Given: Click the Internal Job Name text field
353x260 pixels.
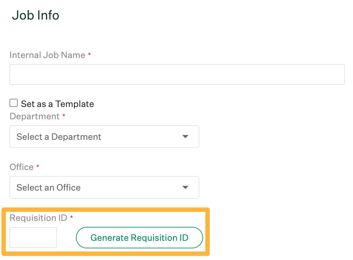Looking at the screenshot, I should pyautogui.click(x=177, y=74).
